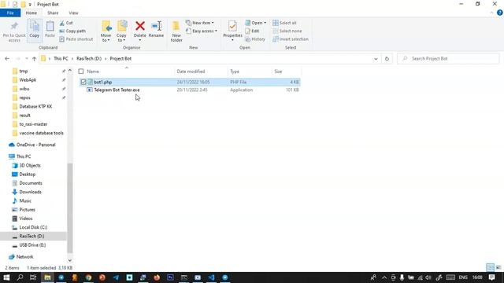Choose Paste shortcut
Viewport: 504px width, 283px height.
pos(76,39)
